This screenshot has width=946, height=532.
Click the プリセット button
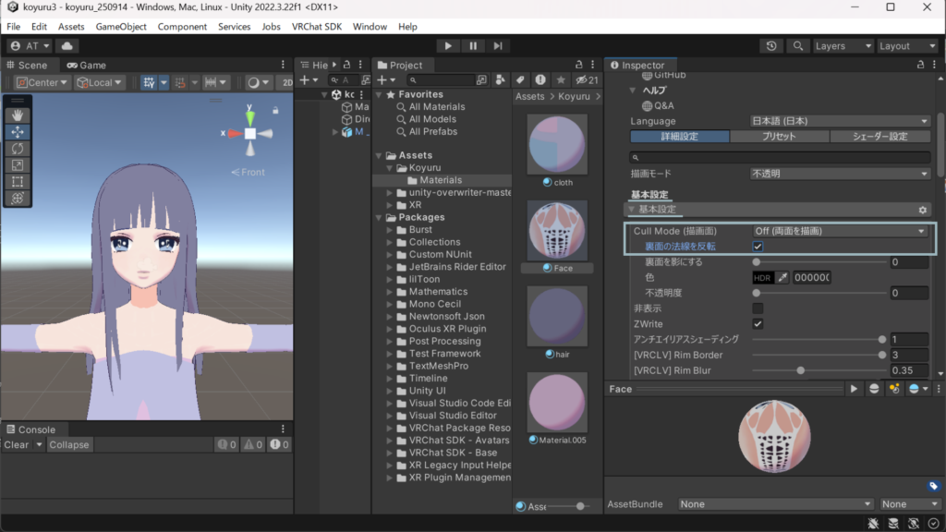point(778,137)
